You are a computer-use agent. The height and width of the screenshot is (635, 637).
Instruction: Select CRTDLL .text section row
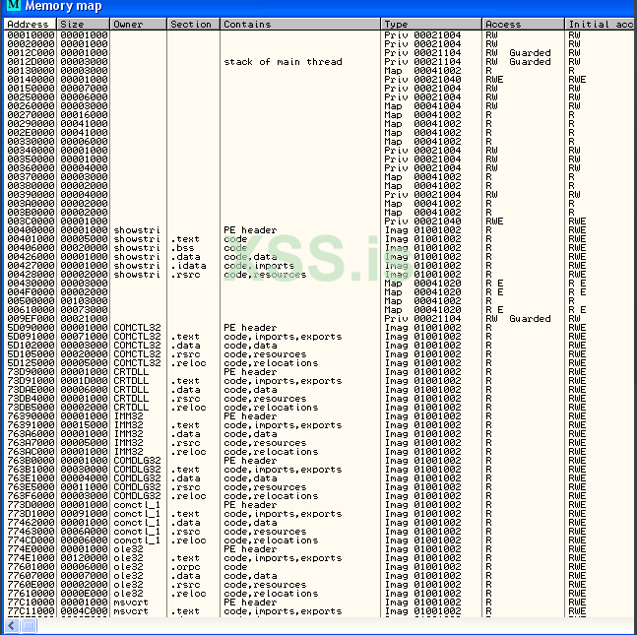click(319, 381)
